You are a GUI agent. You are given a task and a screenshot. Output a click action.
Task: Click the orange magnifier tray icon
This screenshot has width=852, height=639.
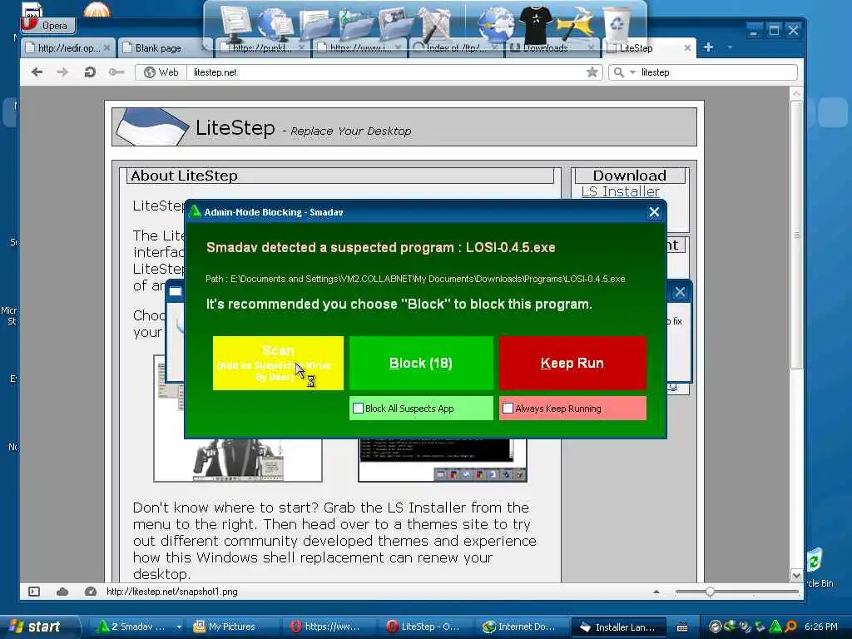(x=790, y=627)
